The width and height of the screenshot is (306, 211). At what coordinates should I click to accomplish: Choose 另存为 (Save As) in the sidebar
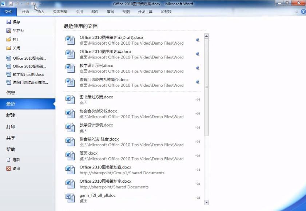[15, 31]
